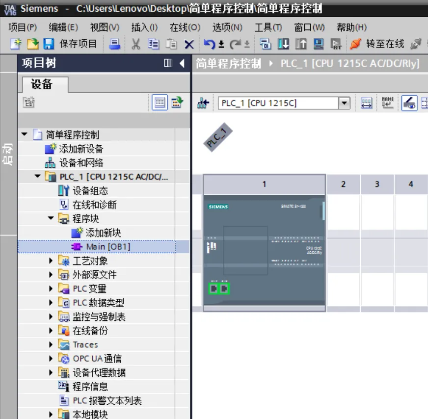This screenshot has height=419, width=428.
Task: Open the 编辑(E) menu
Action: [x=63, y=27]
